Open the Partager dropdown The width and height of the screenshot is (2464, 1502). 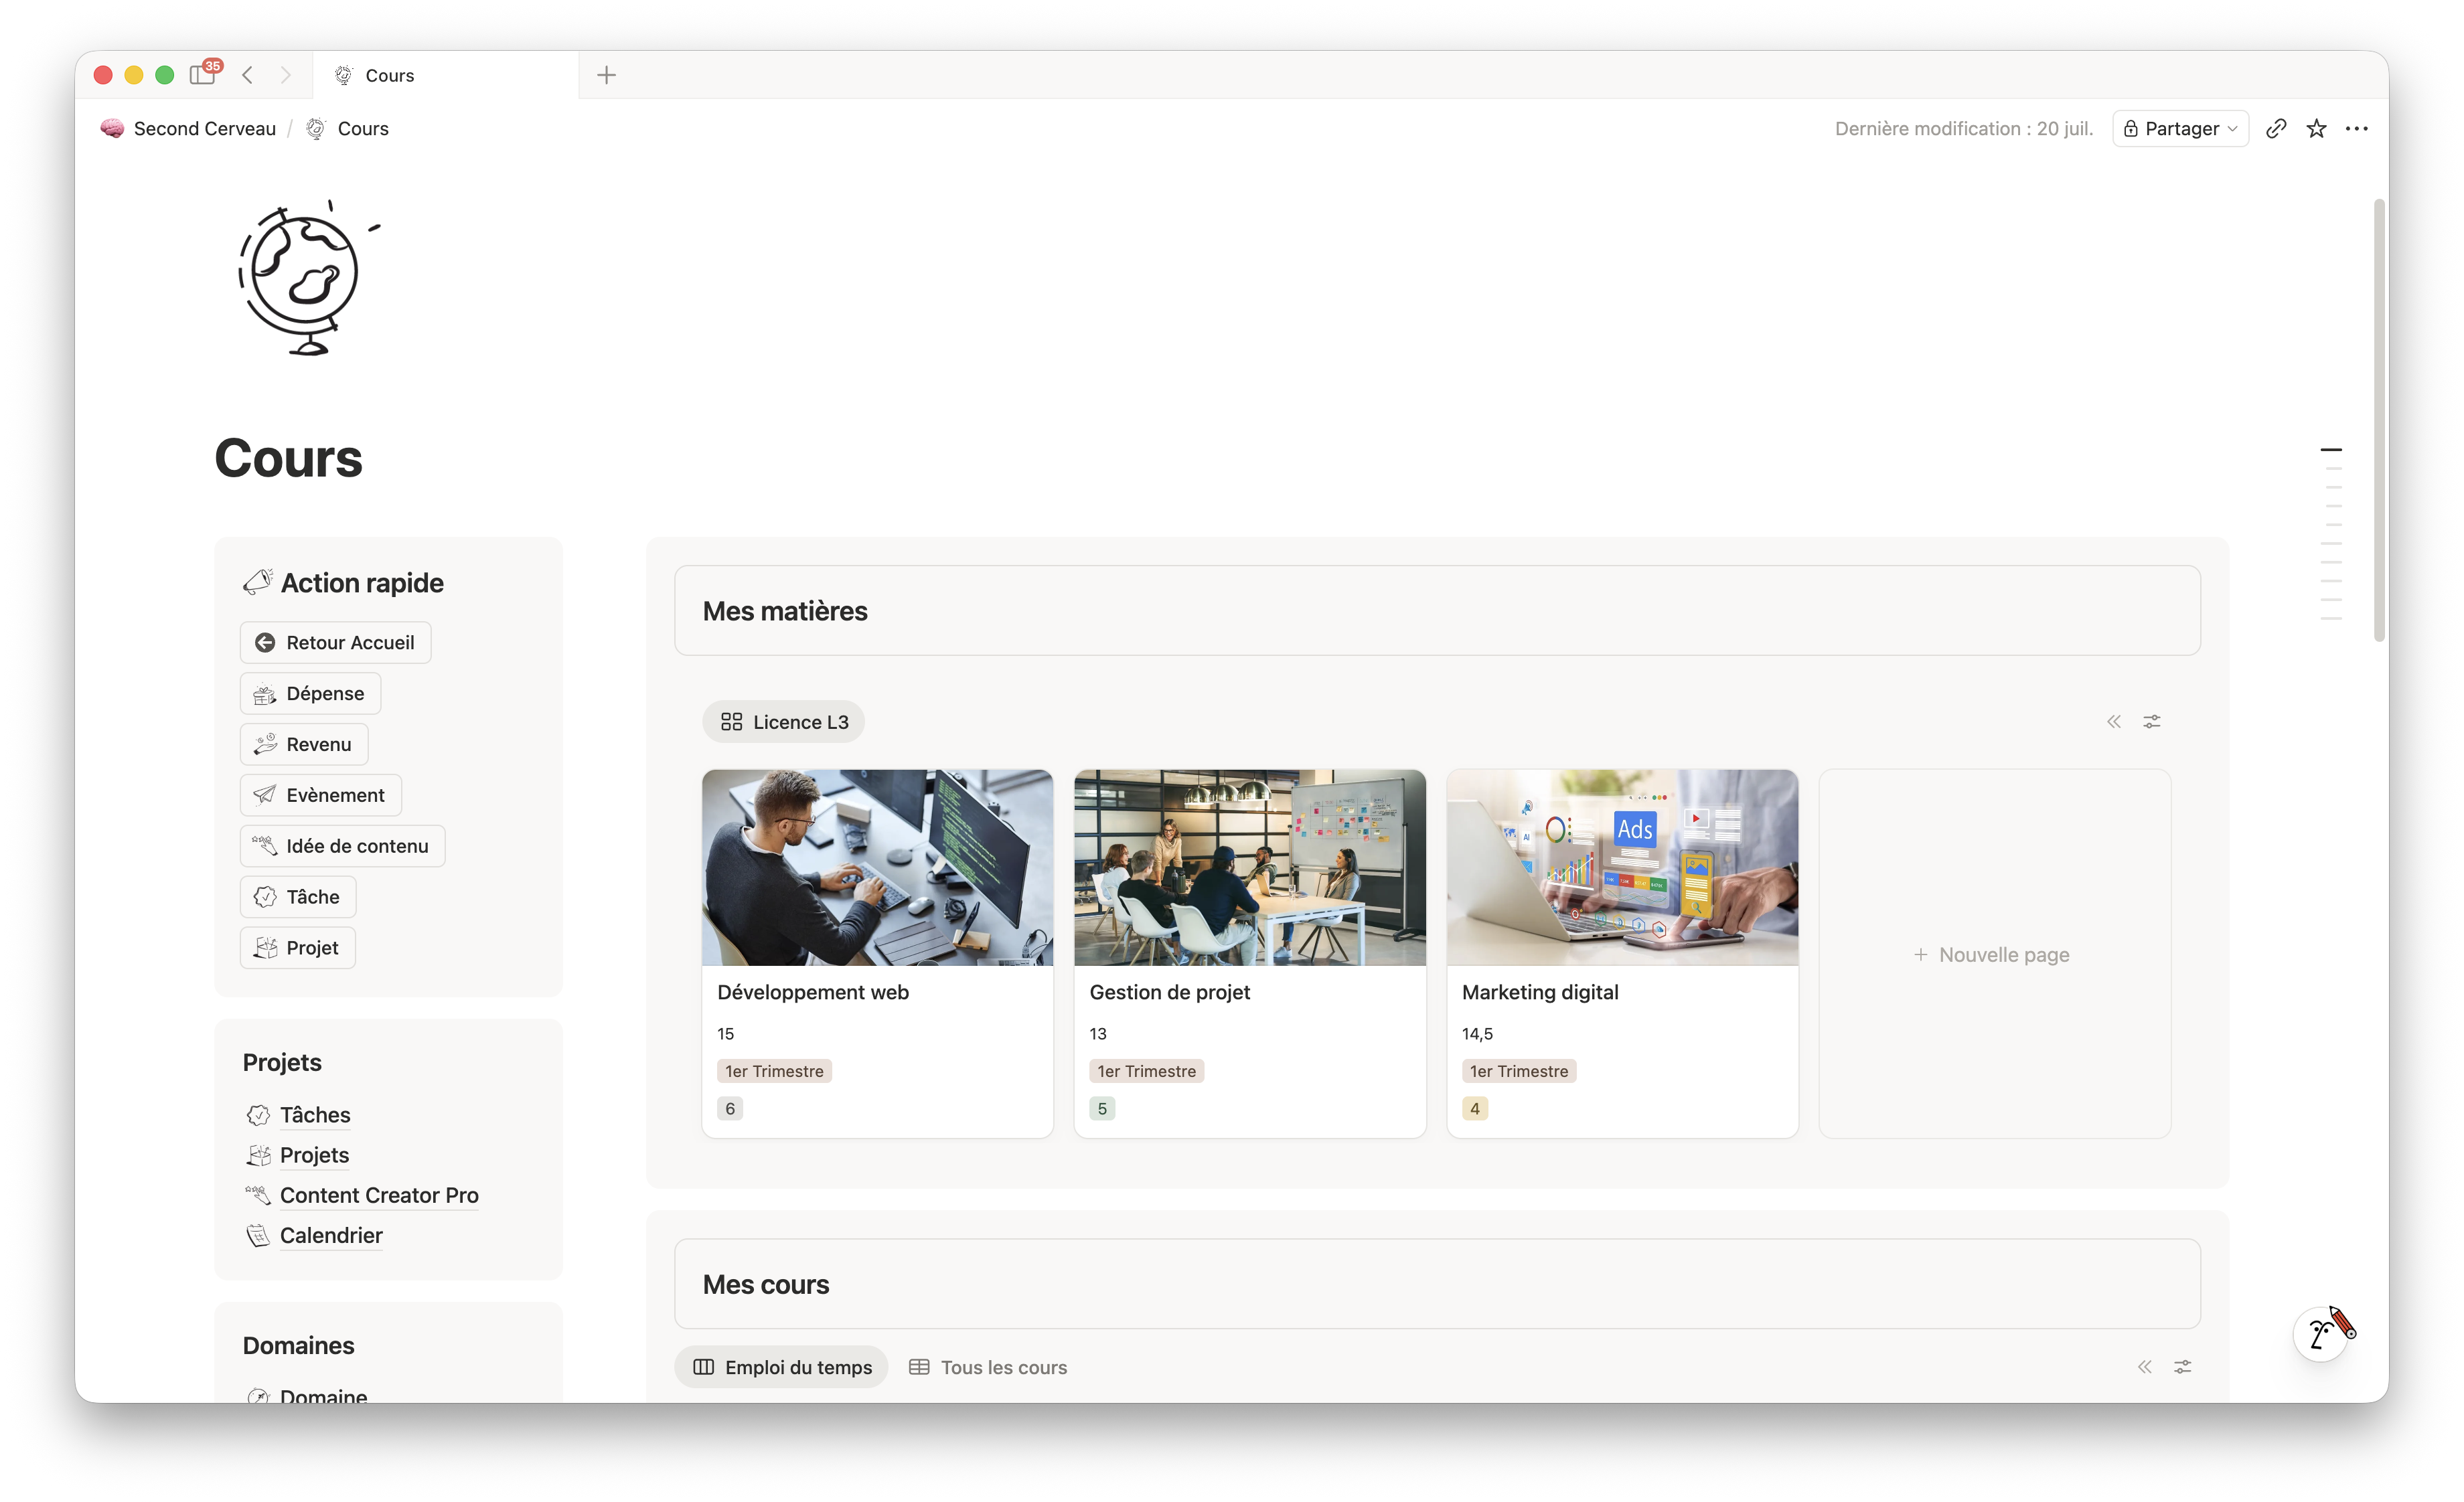pyautogui.click(x=2181, y=129)
